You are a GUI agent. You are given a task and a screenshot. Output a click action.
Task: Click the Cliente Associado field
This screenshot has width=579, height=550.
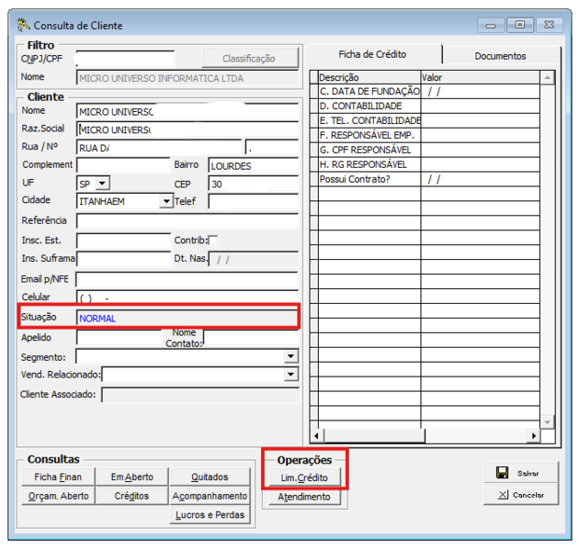200,395
